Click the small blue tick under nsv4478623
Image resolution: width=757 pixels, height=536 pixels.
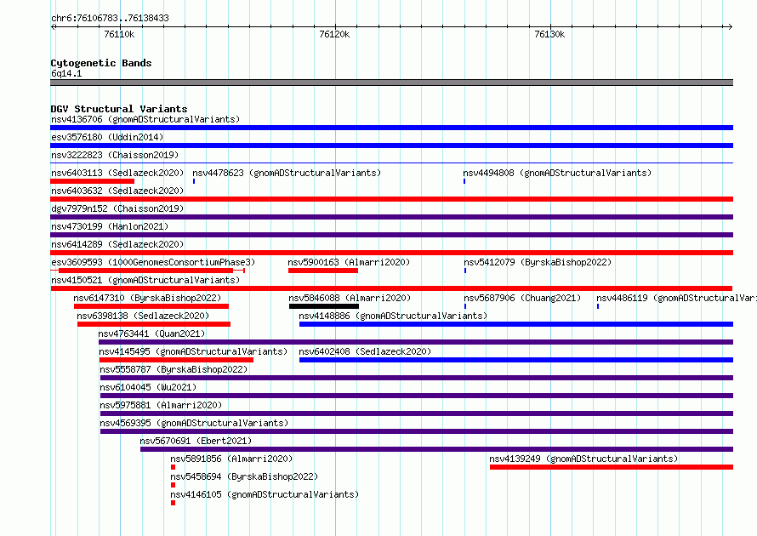pos(194,181)
